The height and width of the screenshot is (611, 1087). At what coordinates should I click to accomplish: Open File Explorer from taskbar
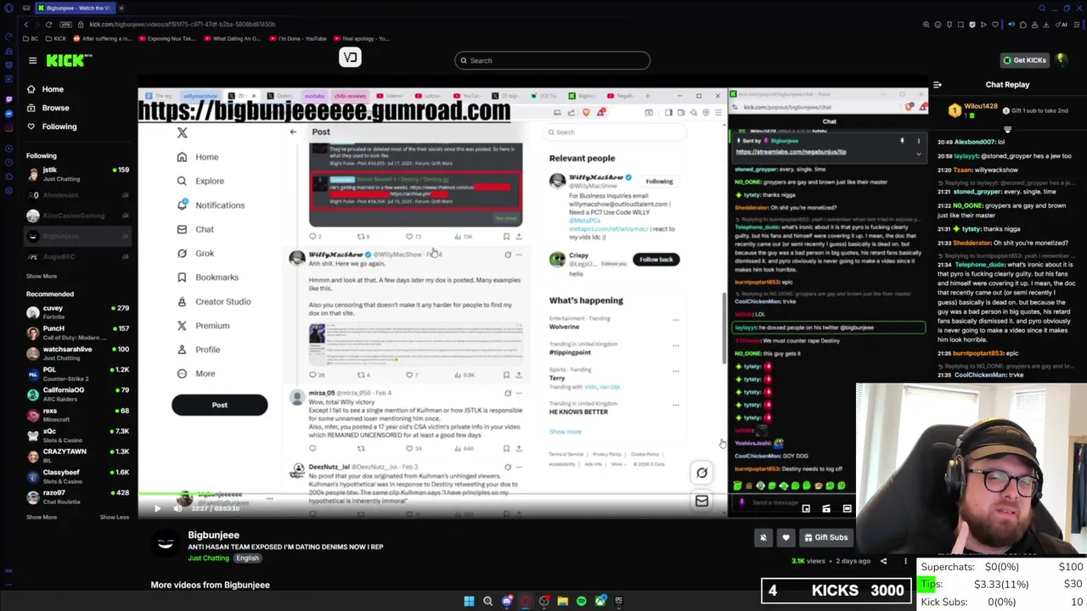click(562, 601)
